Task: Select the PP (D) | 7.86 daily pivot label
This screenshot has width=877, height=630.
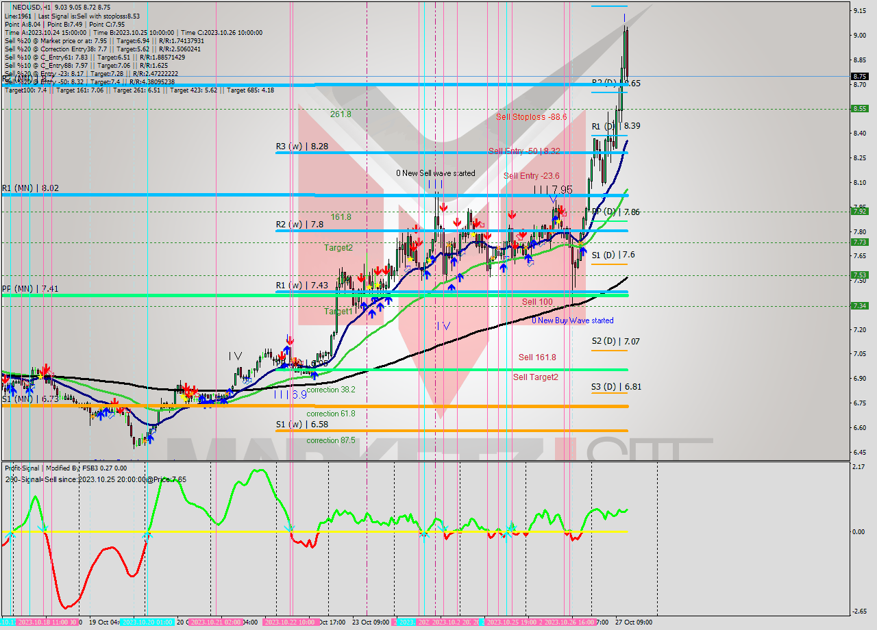Action: [616, 212]
